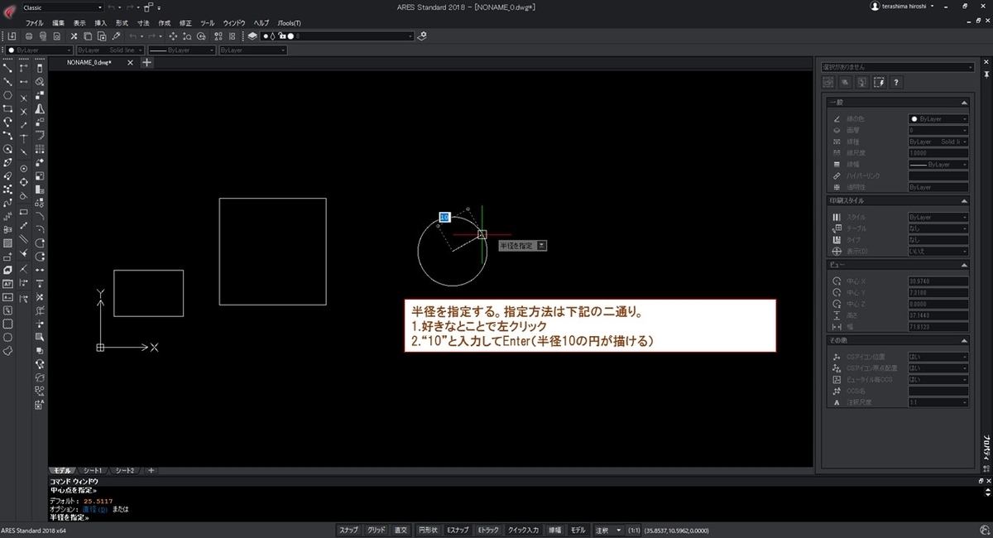
Task: Click the 線幅 ByLayer field in Properties
Action: click(x=938, y=165)
